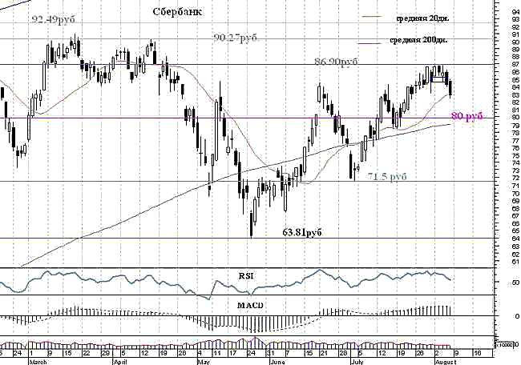Click the Сбербанк chart title
521x365 pixels.
[177, 12]
